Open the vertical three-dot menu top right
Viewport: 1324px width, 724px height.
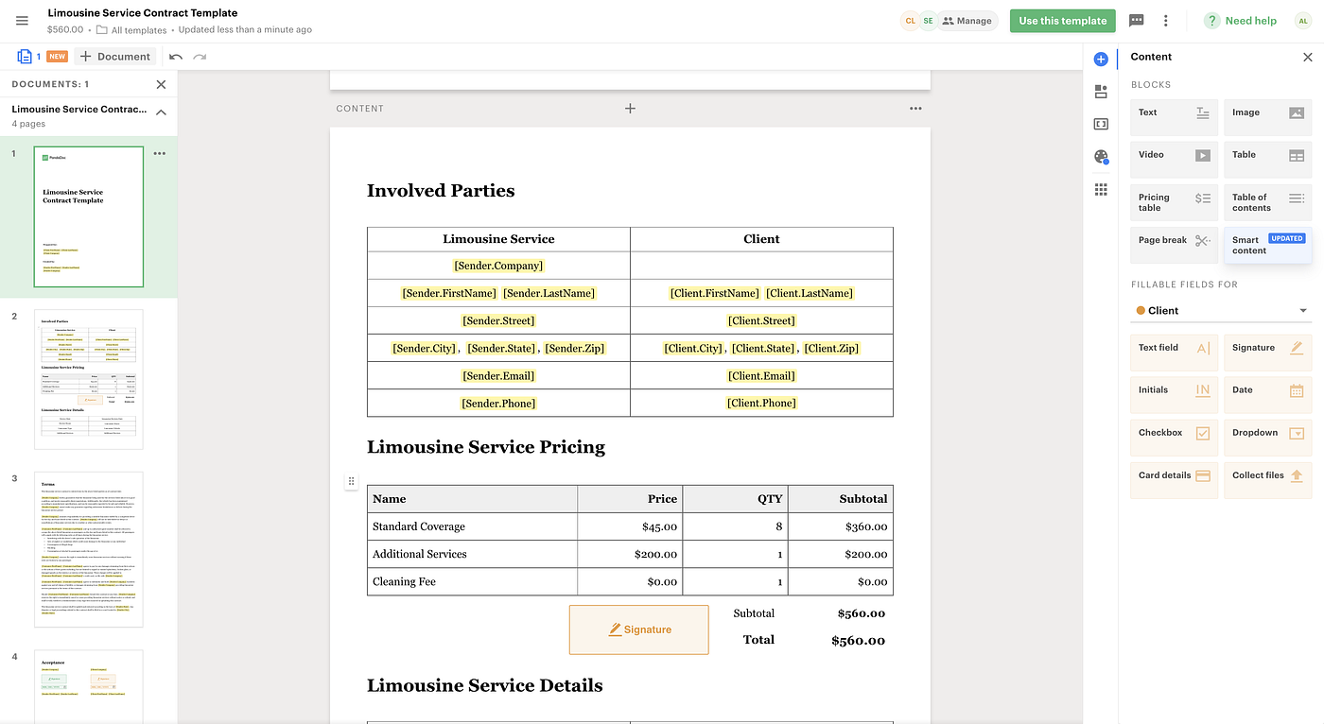coord(1166,20)
